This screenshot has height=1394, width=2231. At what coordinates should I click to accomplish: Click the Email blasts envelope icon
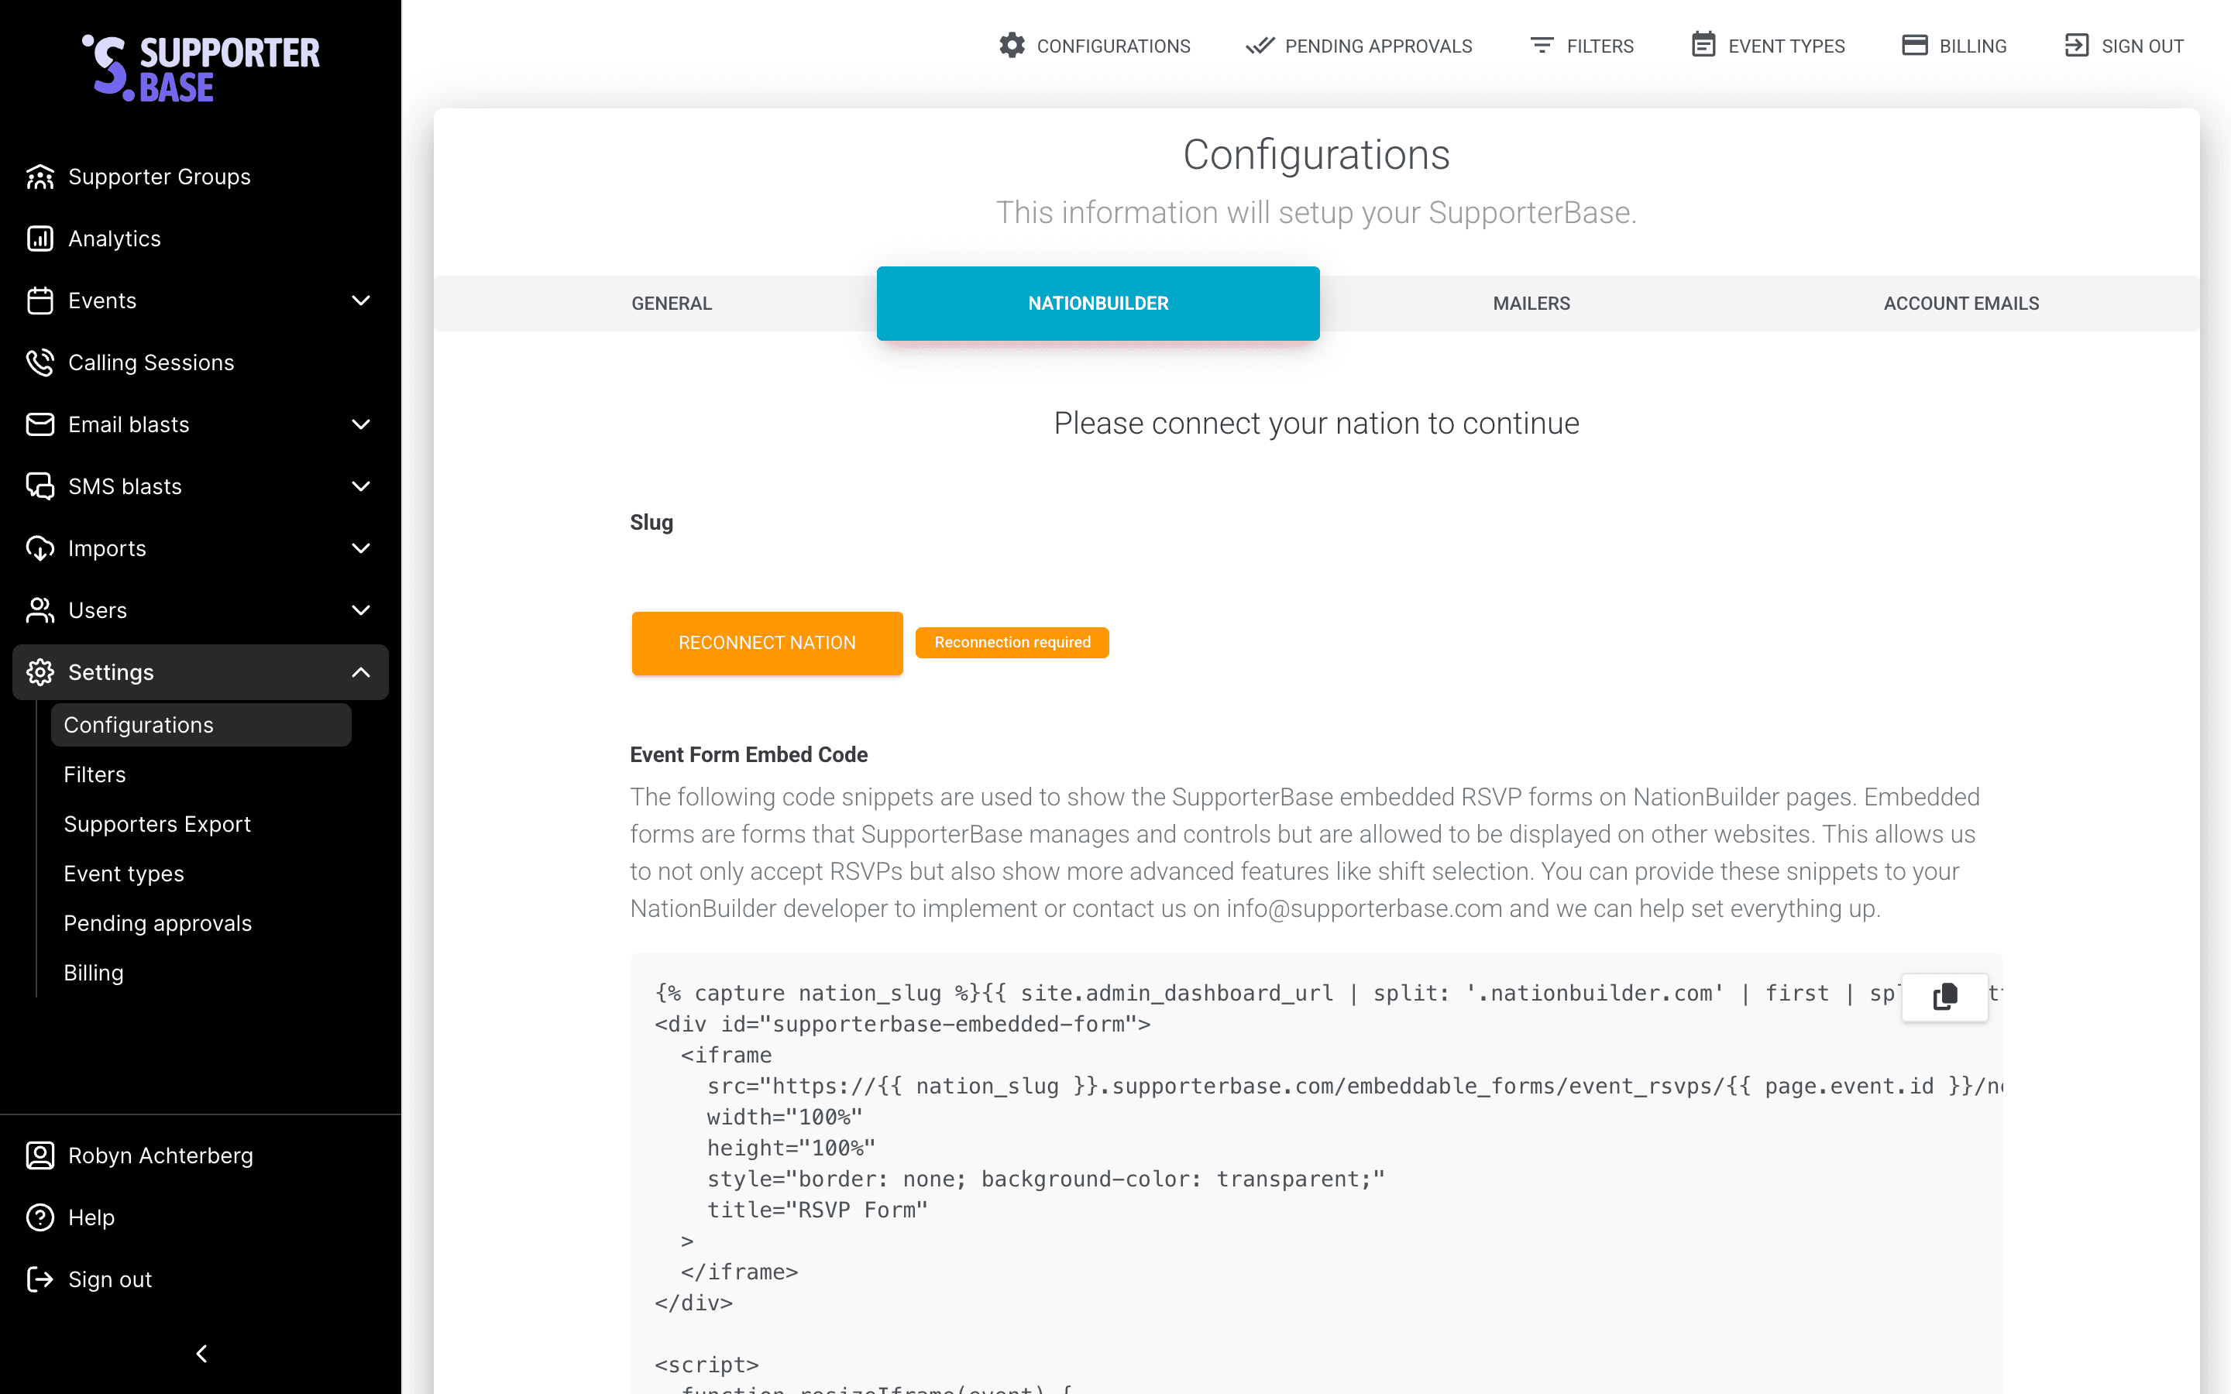coord(40,424)
